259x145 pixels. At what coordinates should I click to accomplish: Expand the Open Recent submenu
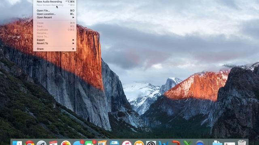click(55, 17)
